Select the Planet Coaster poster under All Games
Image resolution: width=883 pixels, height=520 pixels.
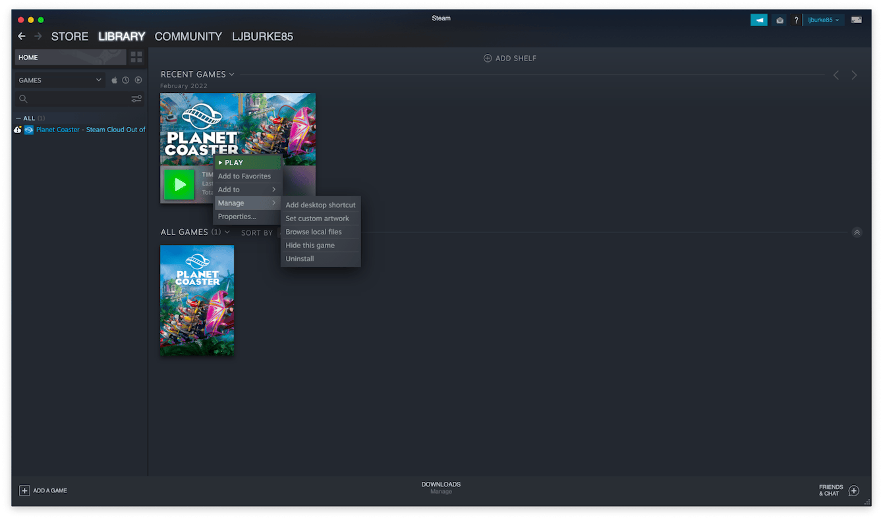click(x=196, y=300)
